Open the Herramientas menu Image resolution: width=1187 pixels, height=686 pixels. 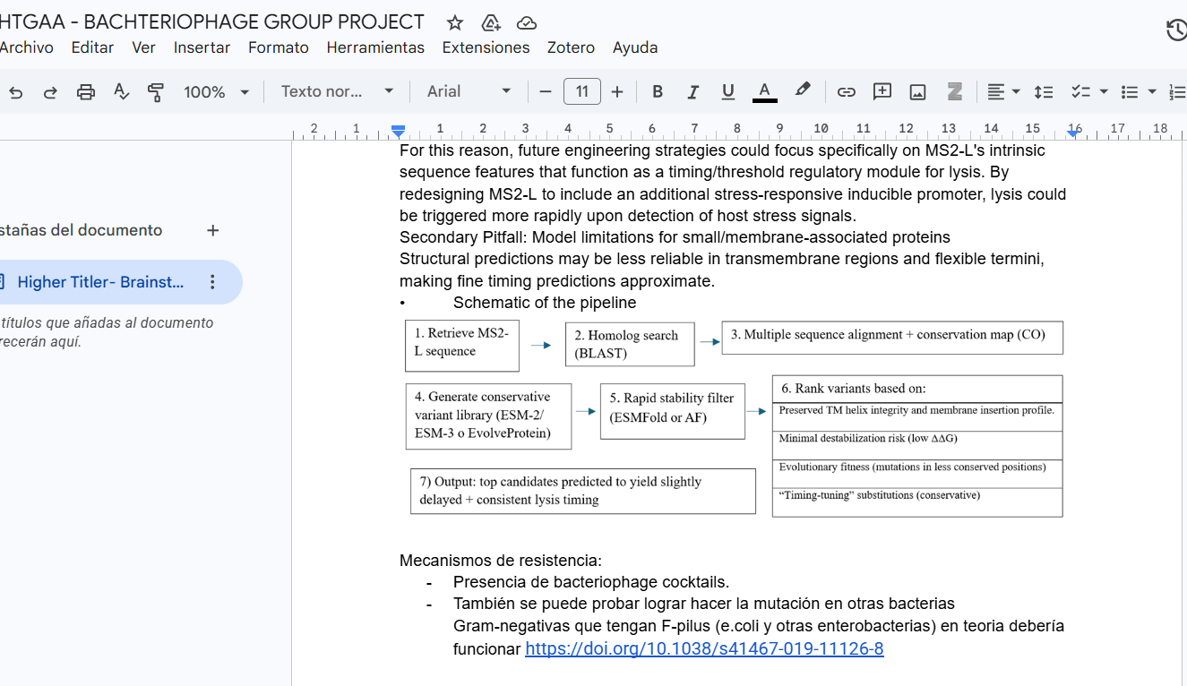[x=375, y=47]
